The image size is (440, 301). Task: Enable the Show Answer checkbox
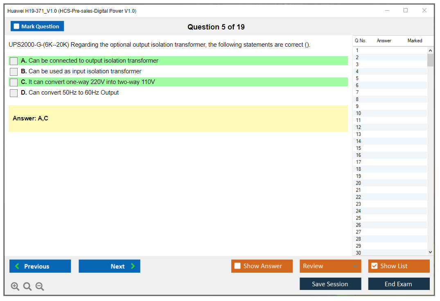pos(238,266)
